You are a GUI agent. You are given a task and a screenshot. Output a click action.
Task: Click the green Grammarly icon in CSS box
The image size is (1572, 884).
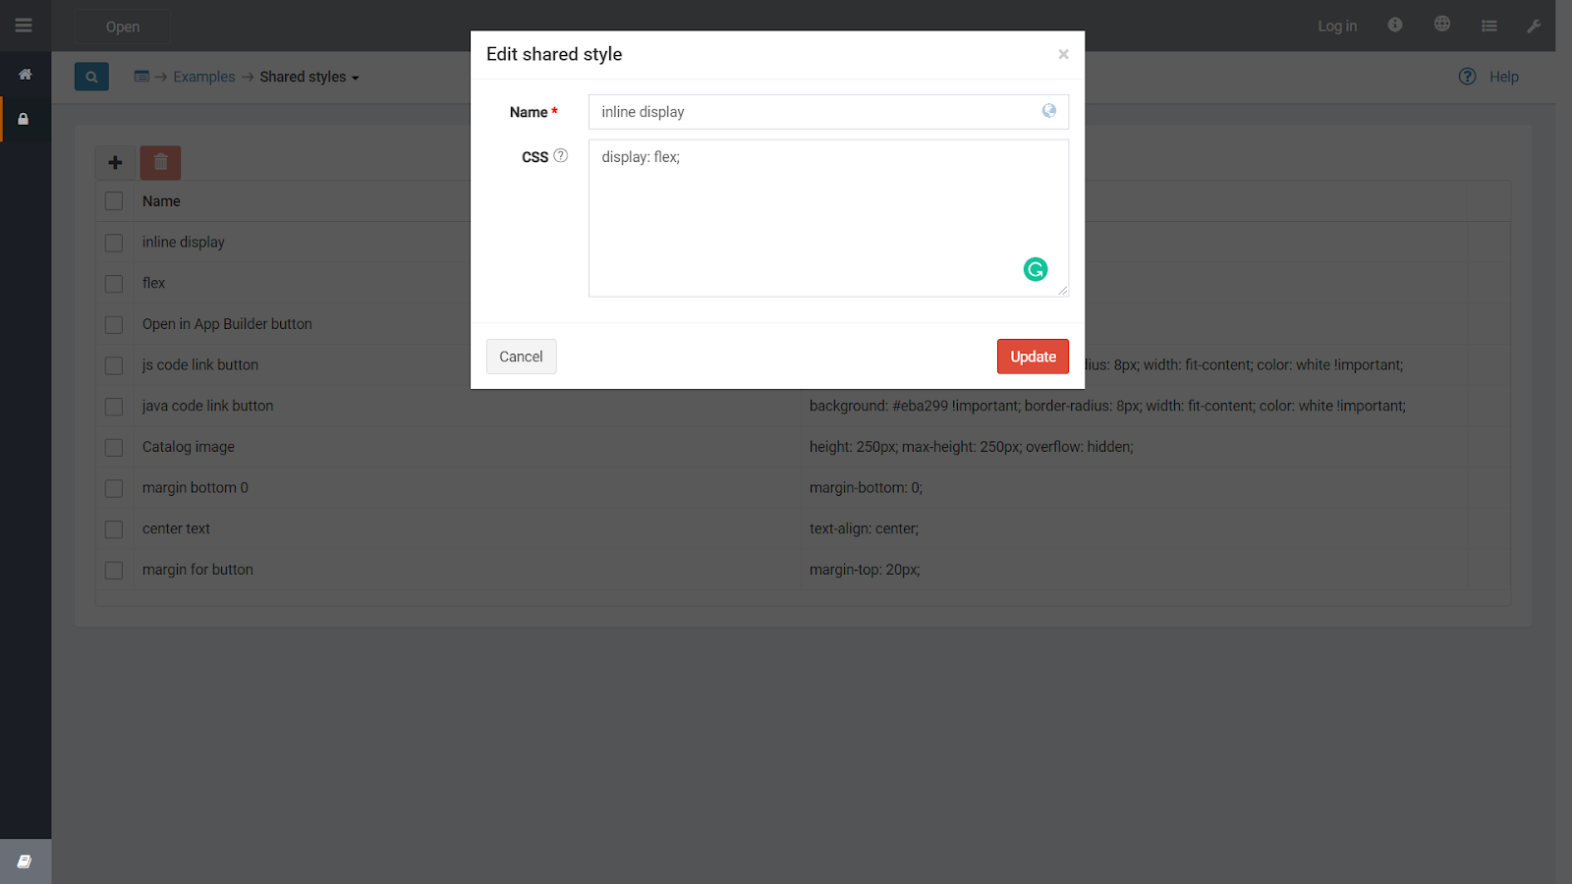click(1036, 269)
